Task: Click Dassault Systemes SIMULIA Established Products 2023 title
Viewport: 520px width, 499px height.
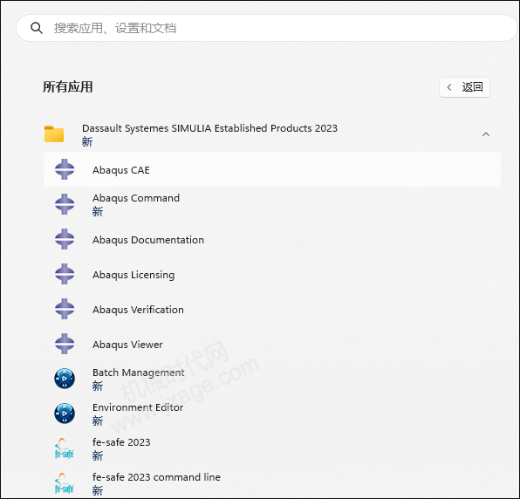Action: (x=209, y=128)
